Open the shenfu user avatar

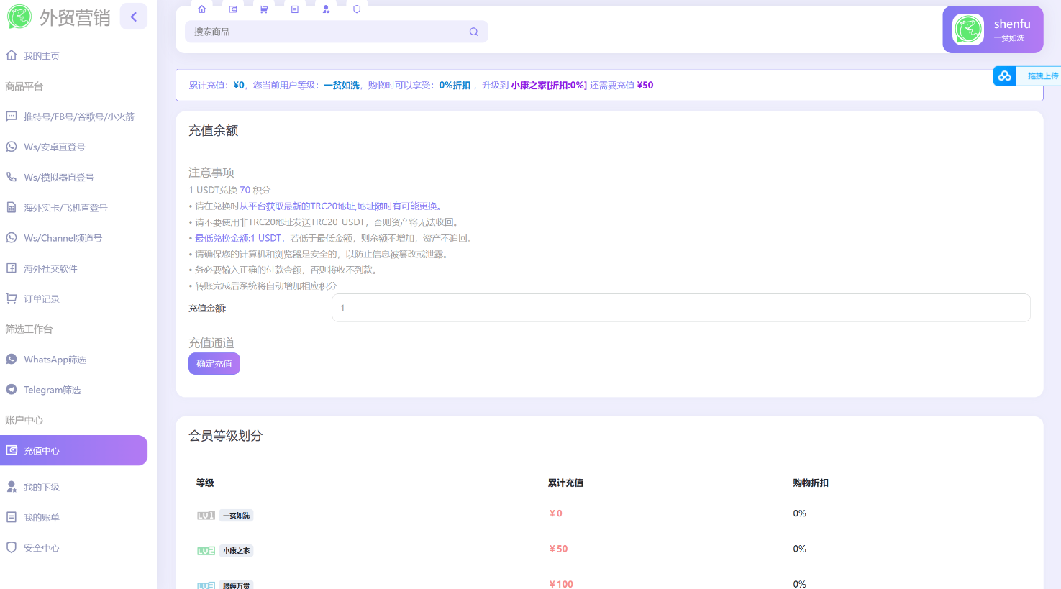[x=968, y=30]
